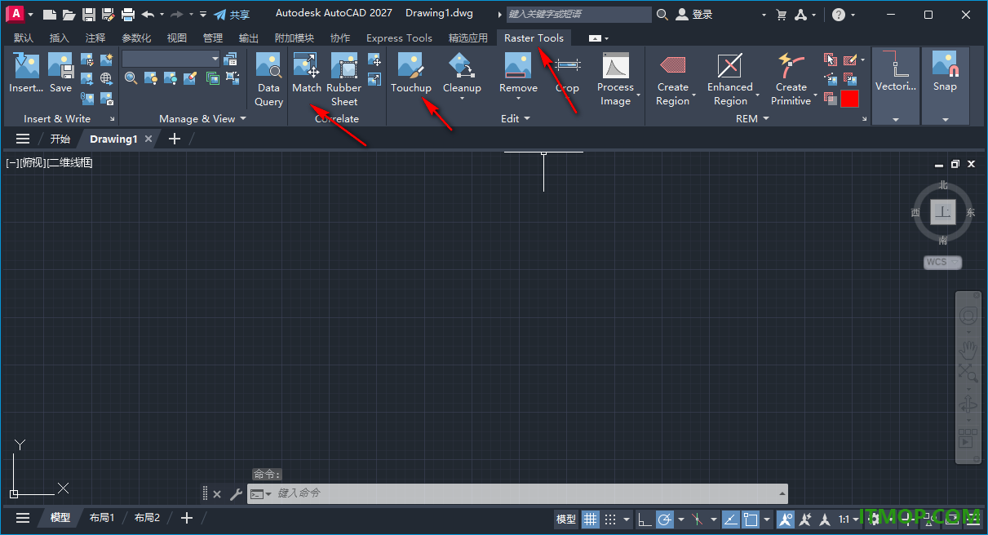Open the annotation scale 1:1 dropdown

click(848, 519)
